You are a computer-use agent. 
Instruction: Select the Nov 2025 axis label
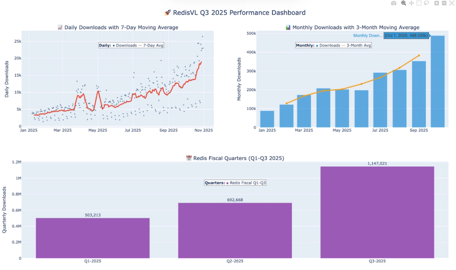point(203,130)
